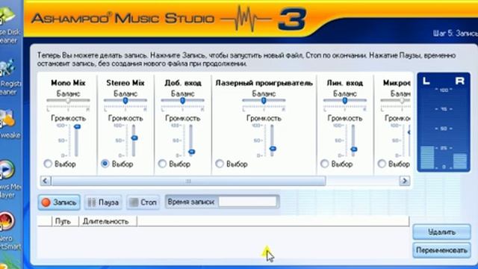Viewport: 478px width, 269px height.
Task: Click the L/R level meter display
Action: 444,123
